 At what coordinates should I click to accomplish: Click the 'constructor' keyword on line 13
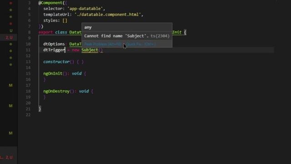click(56, 62)
